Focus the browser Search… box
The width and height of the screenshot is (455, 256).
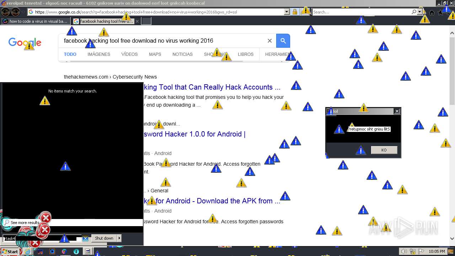point(361,12)
